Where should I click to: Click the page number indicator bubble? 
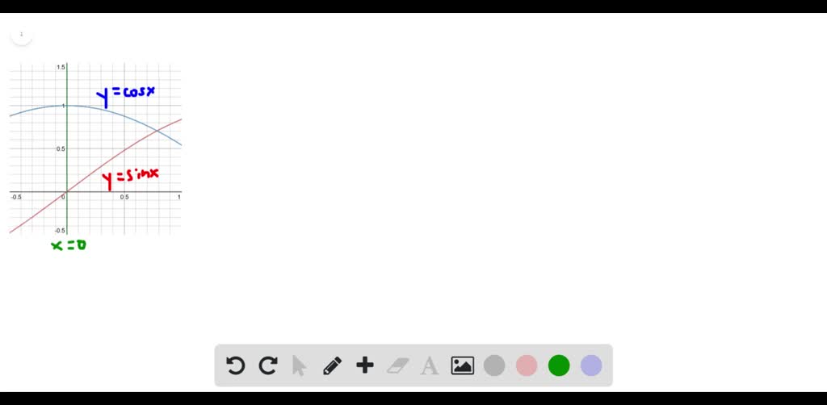tap(22, 35)
